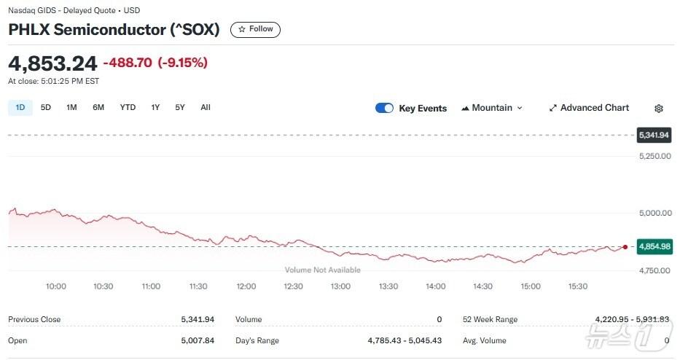Choose the 6M time range
This screenshot has width=680, height=360.
pyautogui.click(x=98, y=108)
